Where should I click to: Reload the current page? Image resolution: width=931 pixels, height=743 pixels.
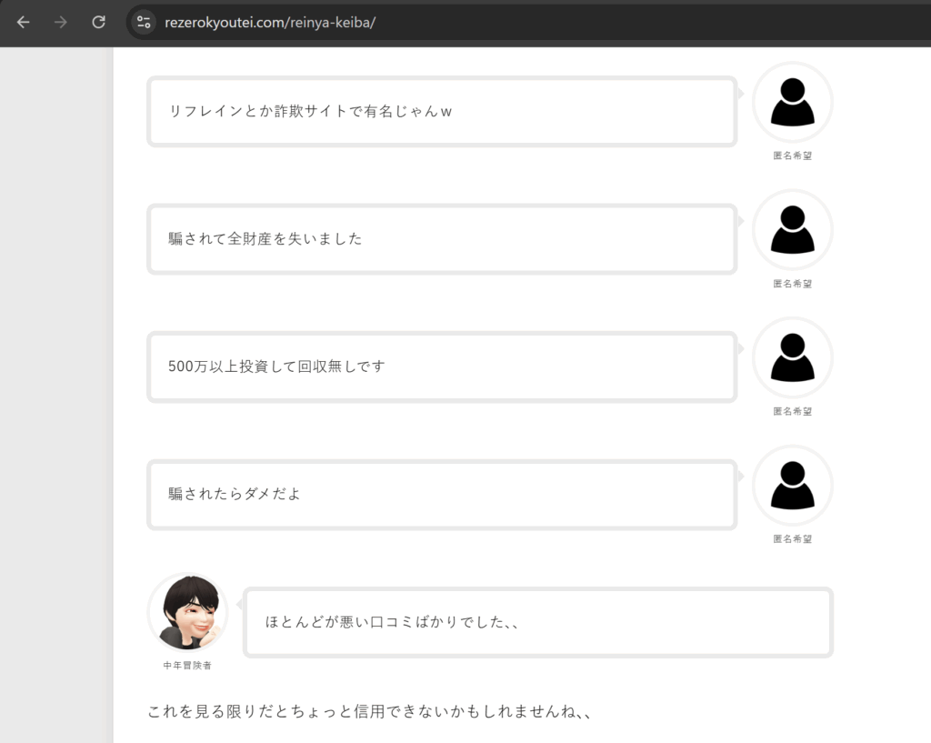click(x=98, y=23)
